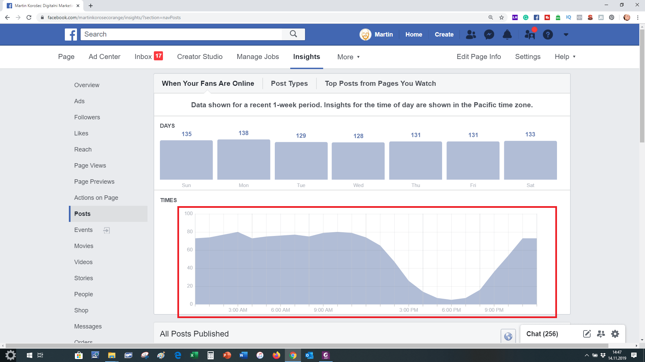645x362 pixels.
Task: Click the notifications bell icon
Action: click(x=507, y=35)
